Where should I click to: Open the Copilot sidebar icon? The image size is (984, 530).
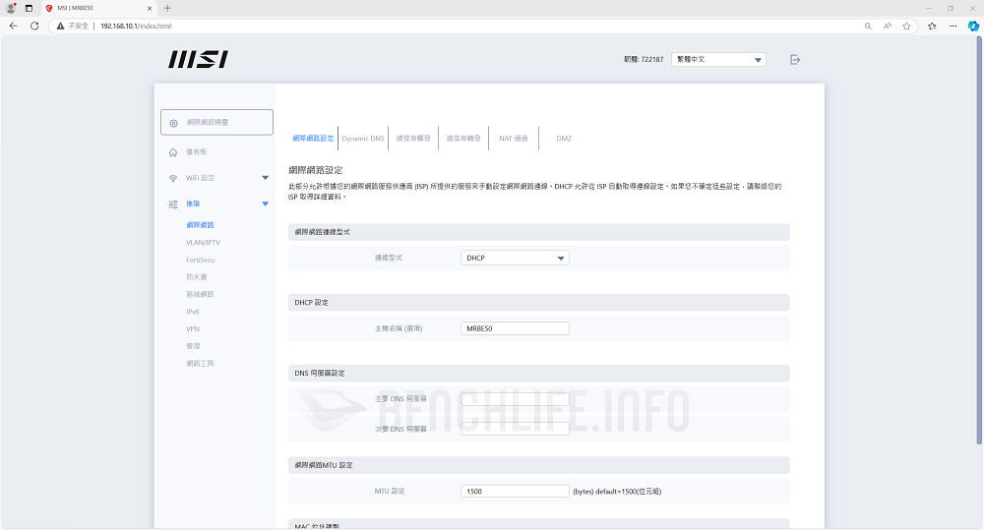tap(973, 26)
